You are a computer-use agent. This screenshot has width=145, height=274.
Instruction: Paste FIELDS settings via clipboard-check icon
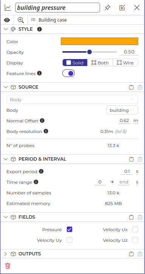click(140, 217)
